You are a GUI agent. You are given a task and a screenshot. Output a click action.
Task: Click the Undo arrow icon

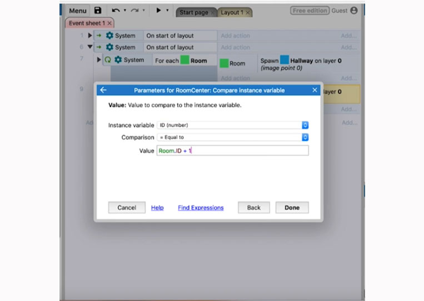(116, 11)
